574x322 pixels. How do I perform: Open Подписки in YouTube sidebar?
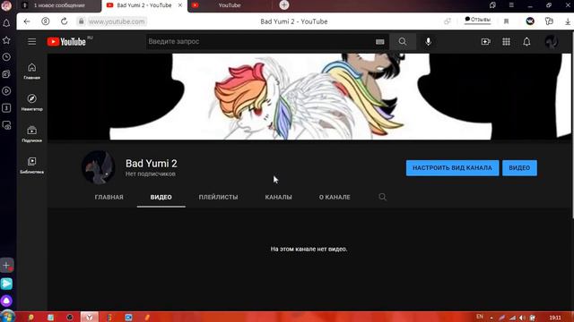coord(32,133)
